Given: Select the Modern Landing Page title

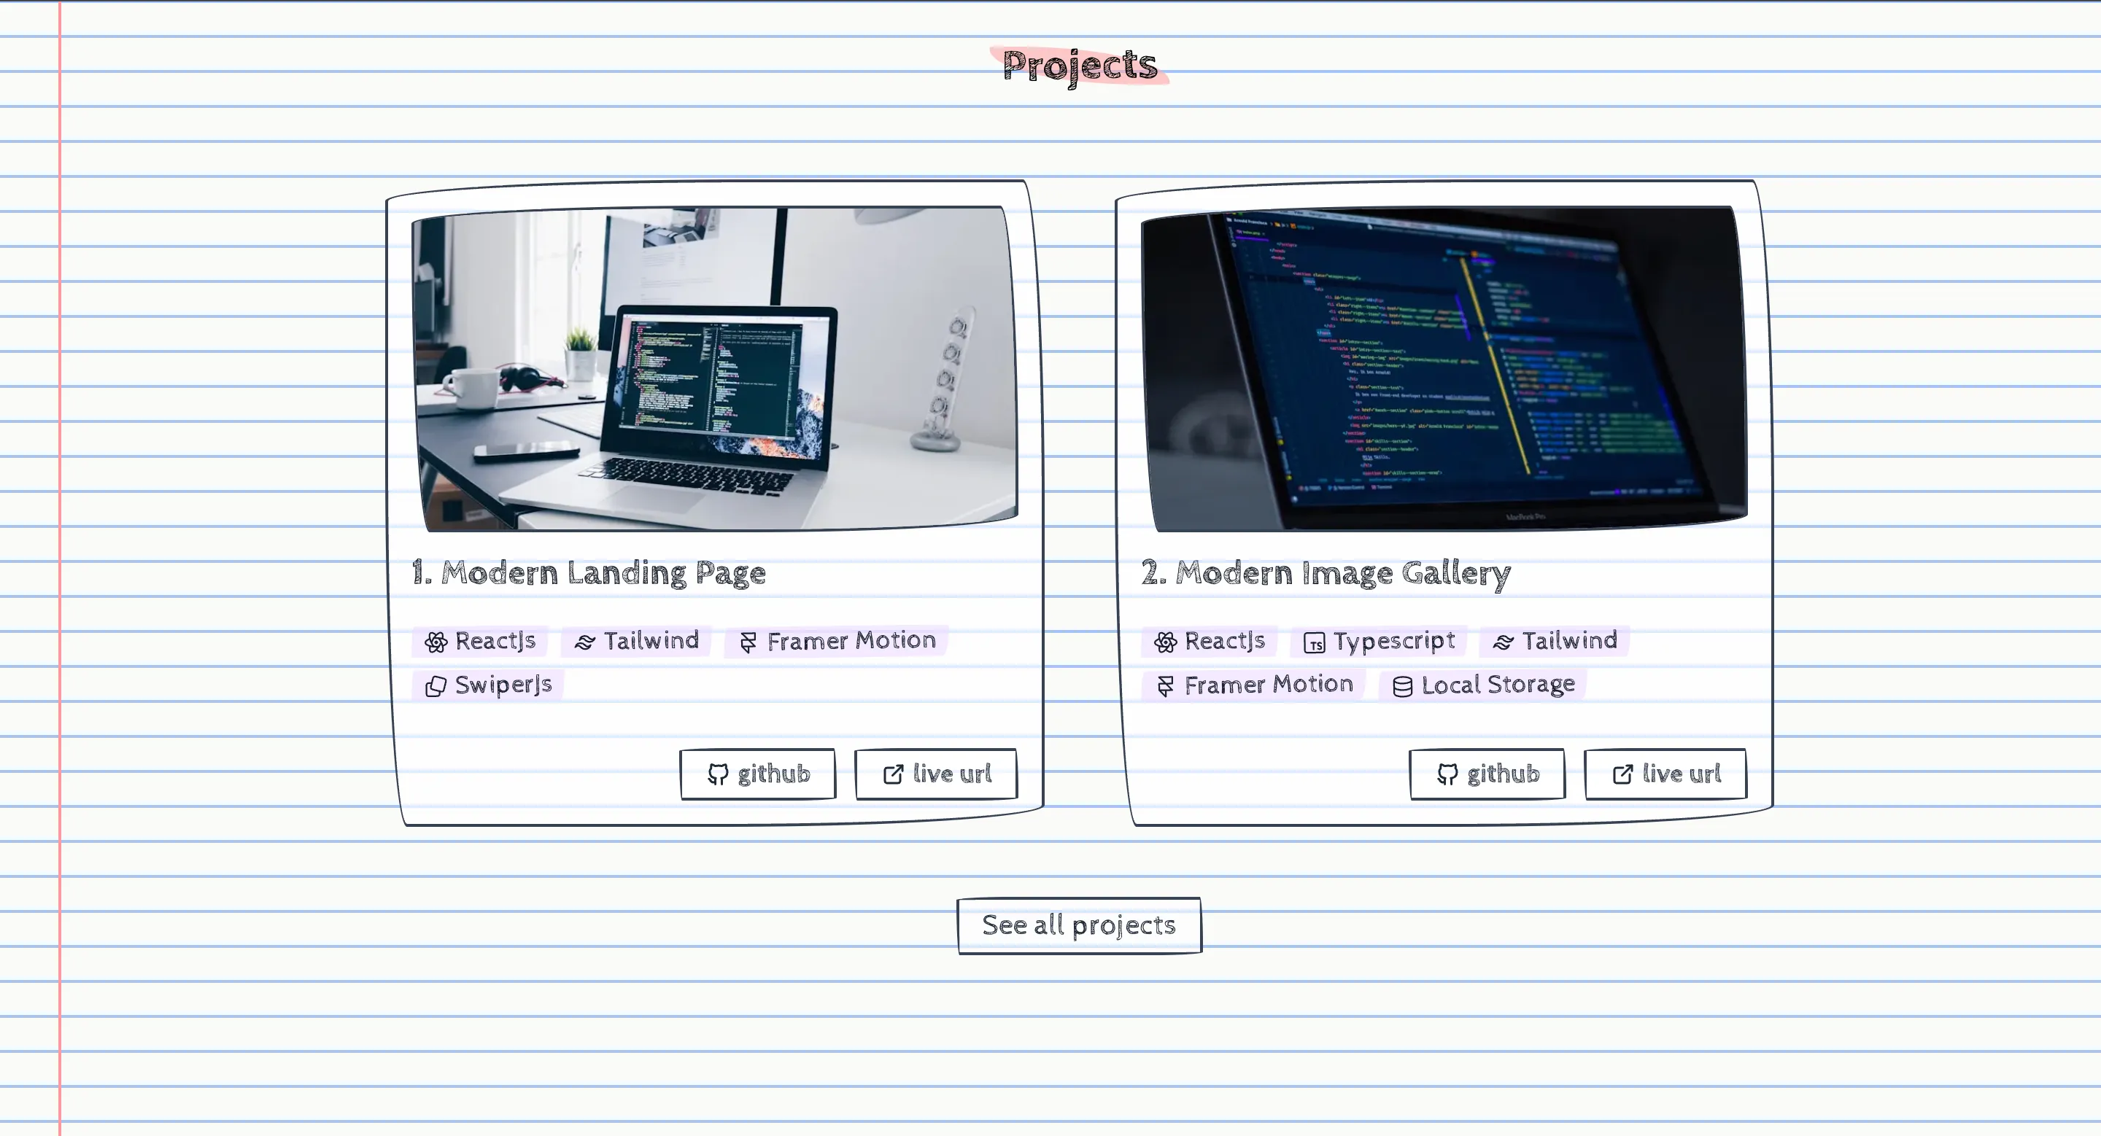Looking at the screenshot, I should [x=589, y=573].
